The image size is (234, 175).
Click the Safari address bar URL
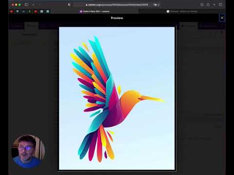pos(117,5)
